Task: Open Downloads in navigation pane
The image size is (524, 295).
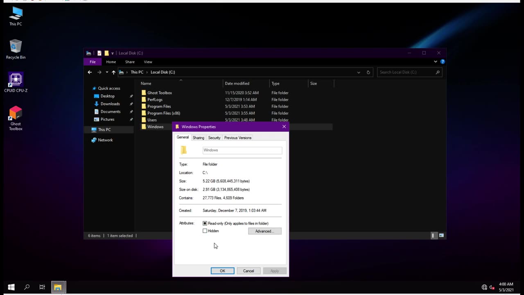Action: tap(110, 104)
